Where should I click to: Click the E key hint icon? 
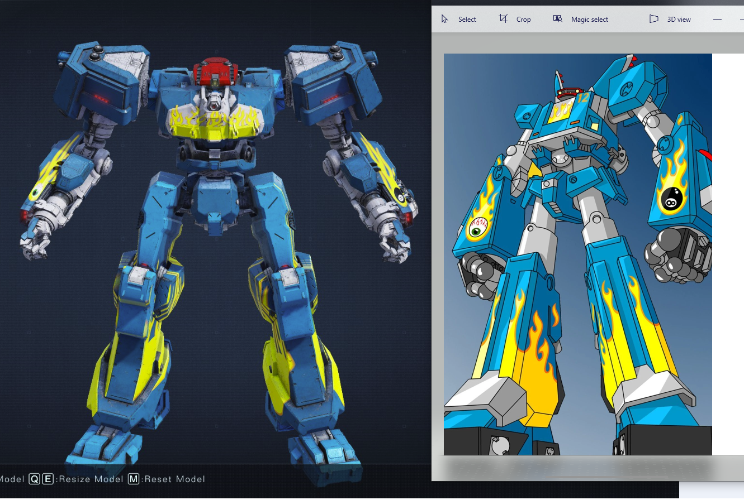click(48, 479)
